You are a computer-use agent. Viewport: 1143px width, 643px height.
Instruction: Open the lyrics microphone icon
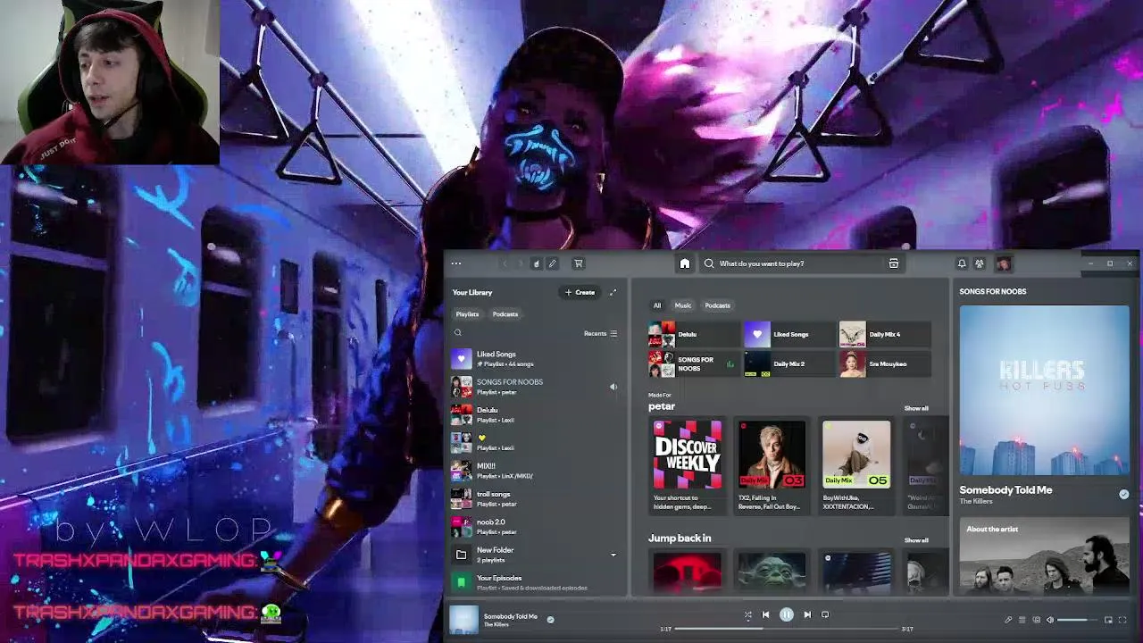point(1008,620)
